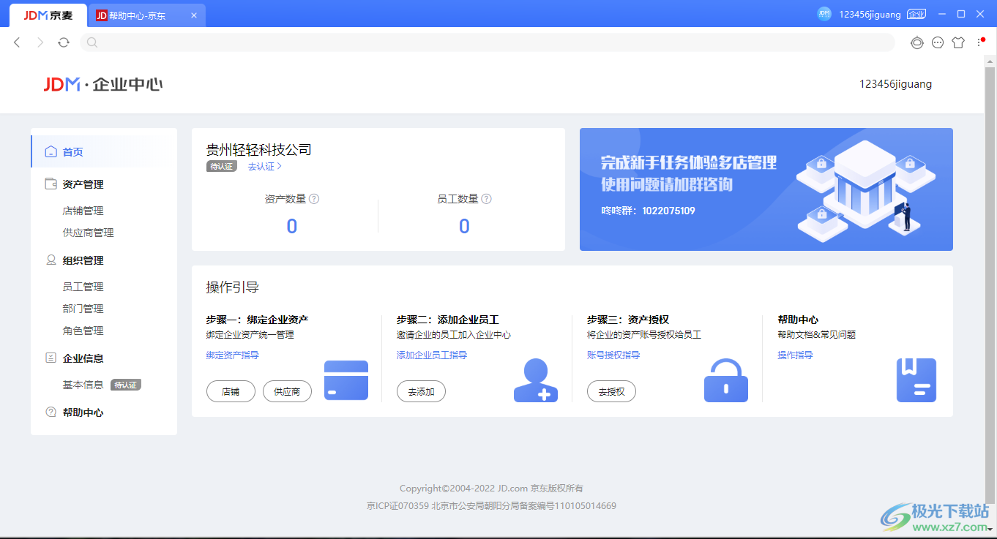
Task: Click the padlock icon in step three
Action: [726, 380]
